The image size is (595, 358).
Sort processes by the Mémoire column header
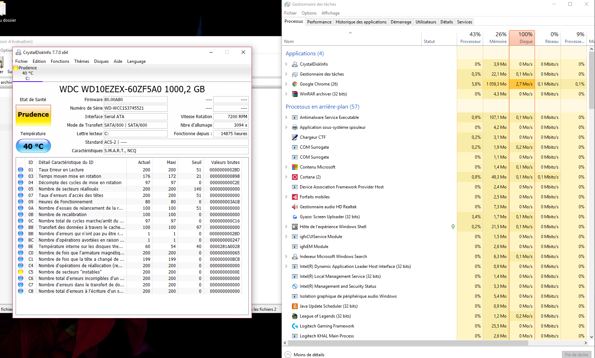coord(496,38)
